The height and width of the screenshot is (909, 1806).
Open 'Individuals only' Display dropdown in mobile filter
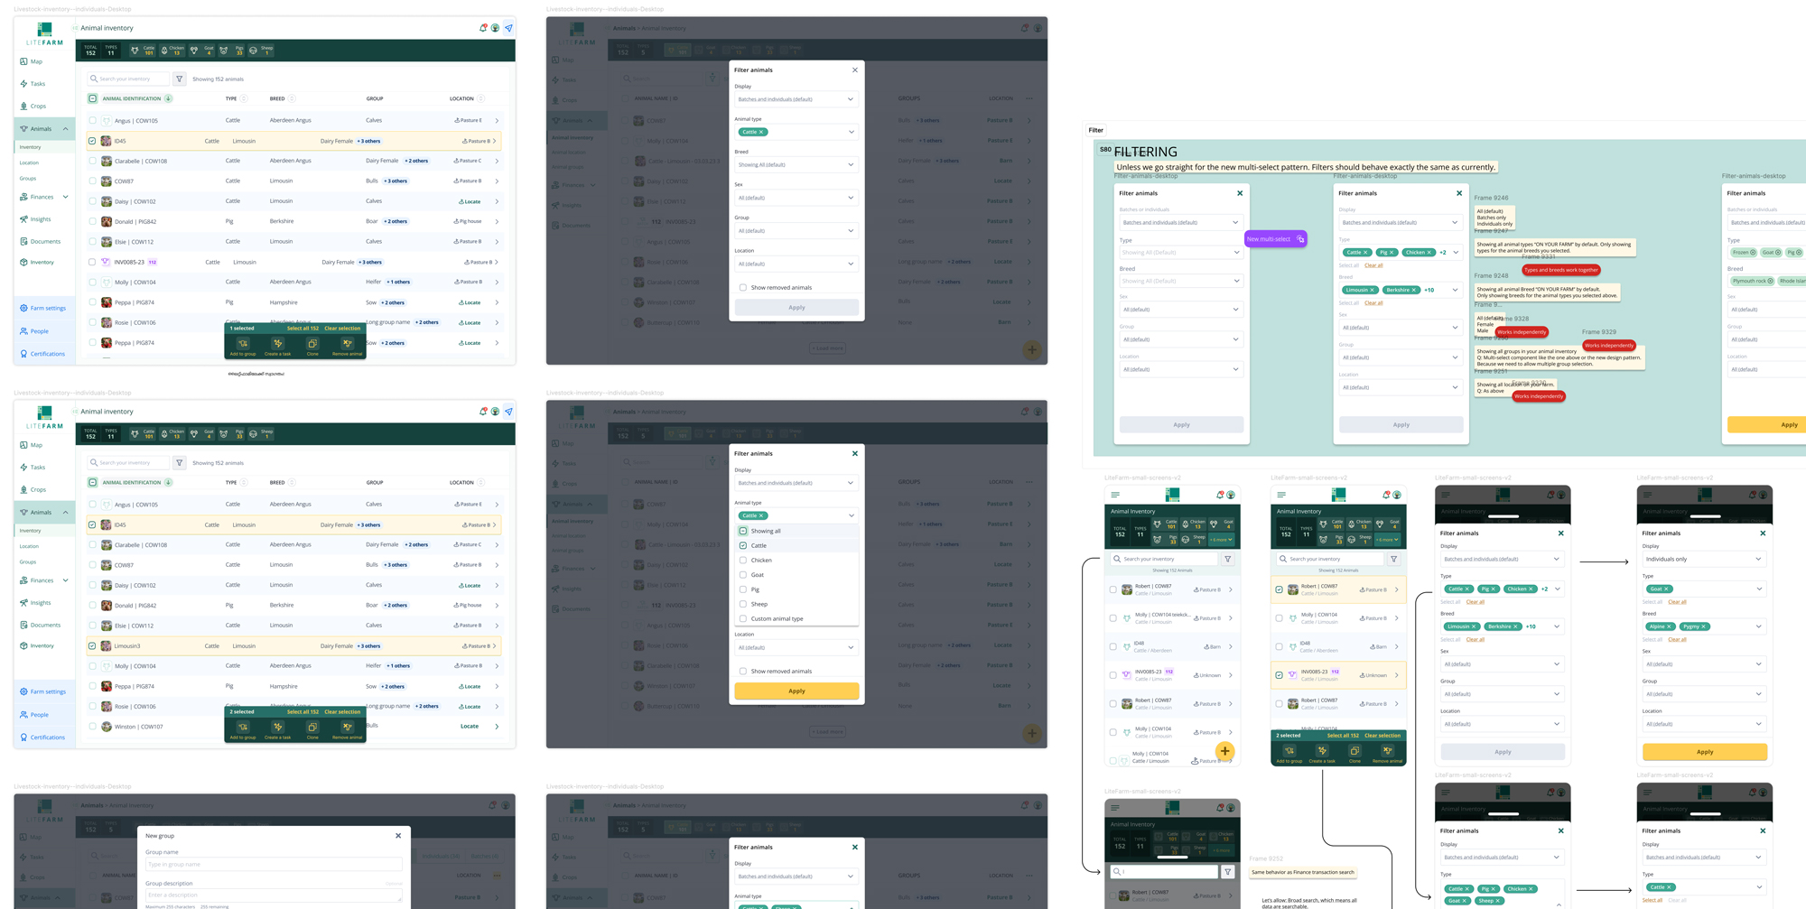coord(1704,559)
